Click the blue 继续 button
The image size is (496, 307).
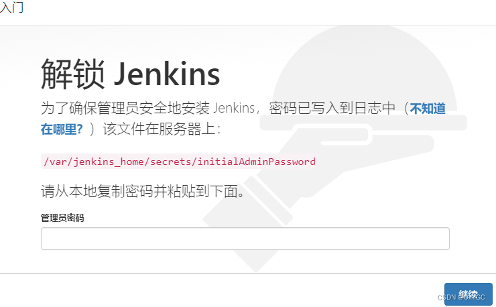[468, 294]
